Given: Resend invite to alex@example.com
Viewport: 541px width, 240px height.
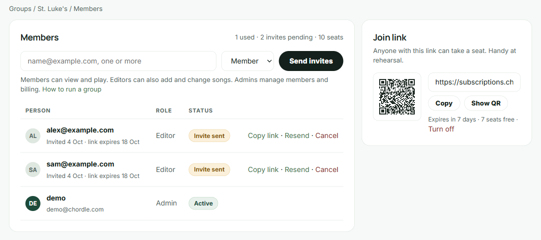Looking at the screenshot, I should [x=297, y=135].
